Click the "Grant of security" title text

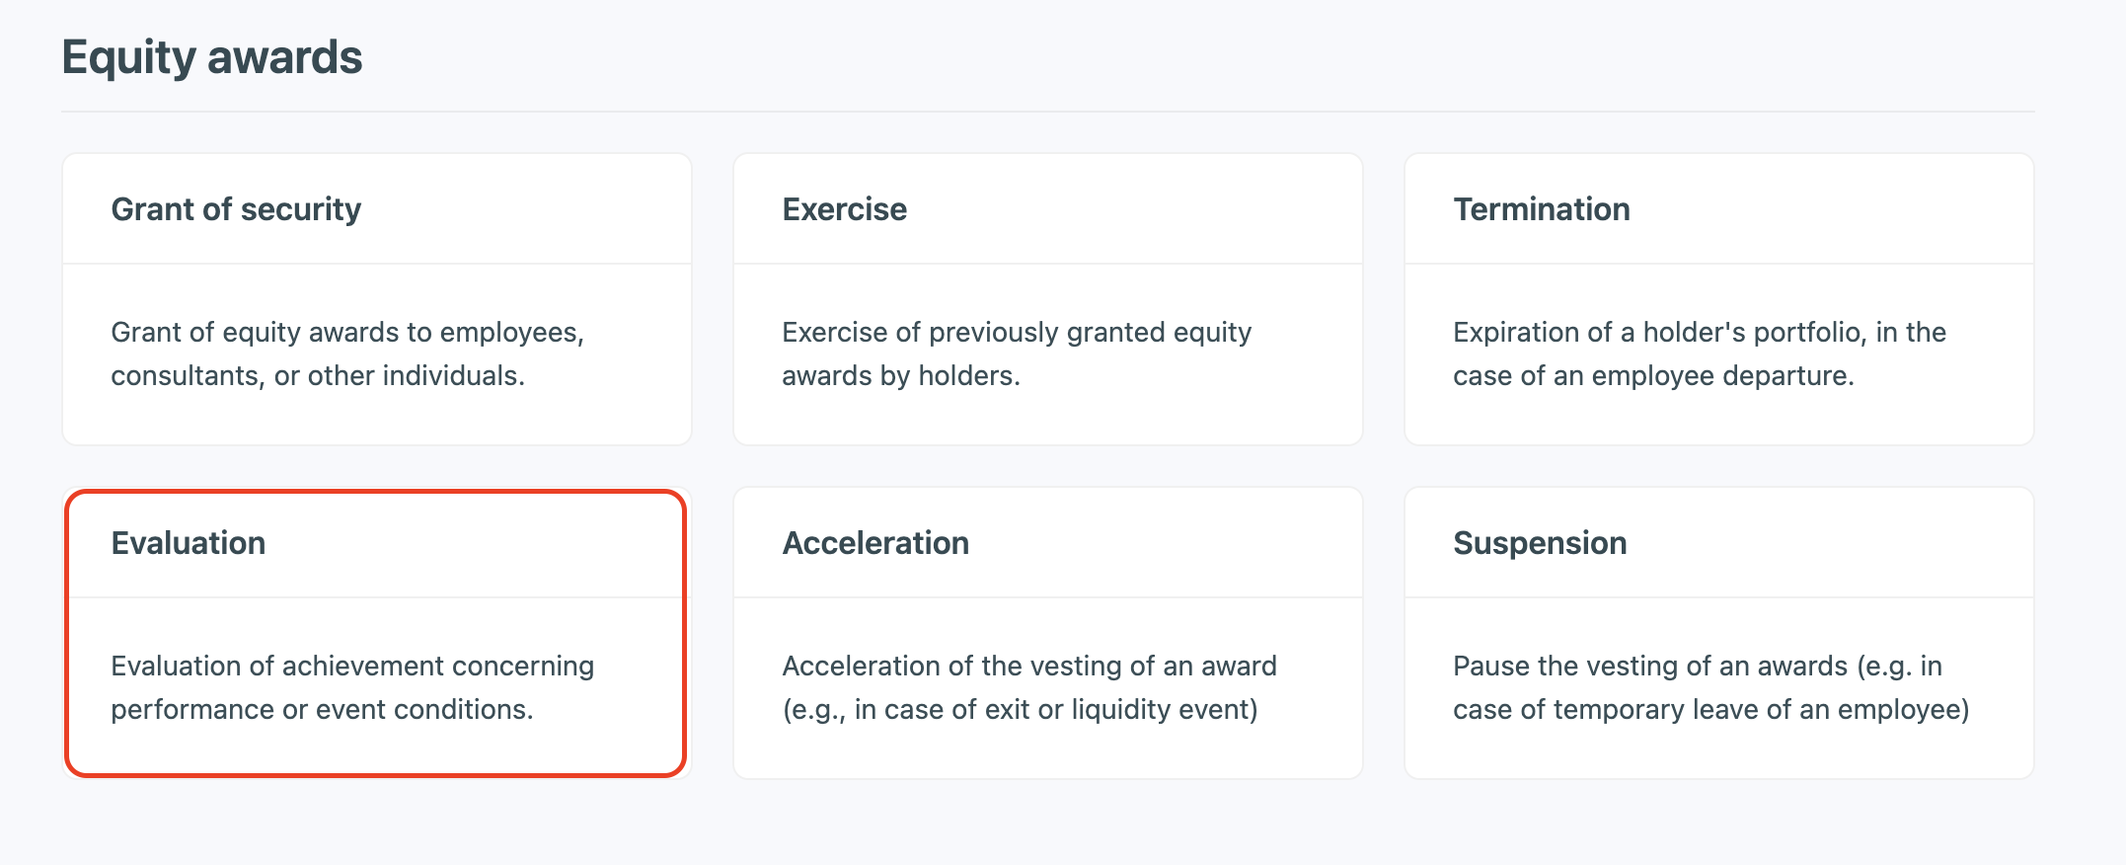(236, 209)
